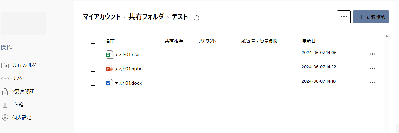This screenshot has width=399, height=133.
Task: Open 個人設定 gear settings
Action: coord(17,118)
